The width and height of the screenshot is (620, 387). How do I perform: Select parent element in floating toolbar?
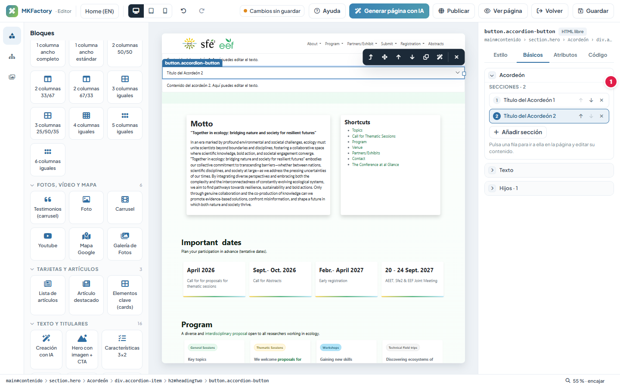pos(371,57)
